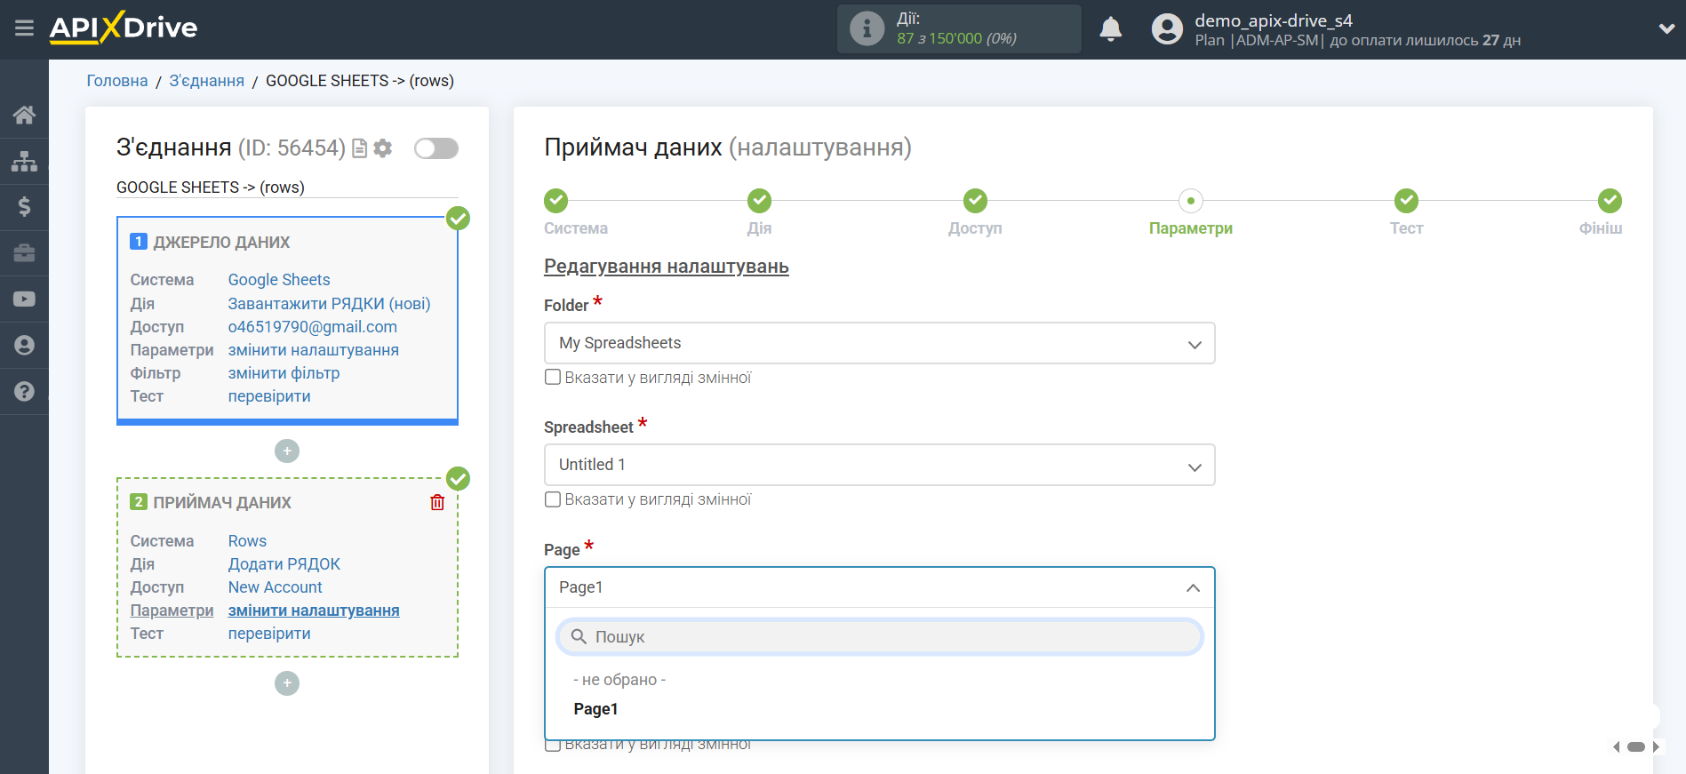Check variable checkbox under Folder
Image resolution: width=1686 pixels, height=774 pixels.
pos(553,378)
